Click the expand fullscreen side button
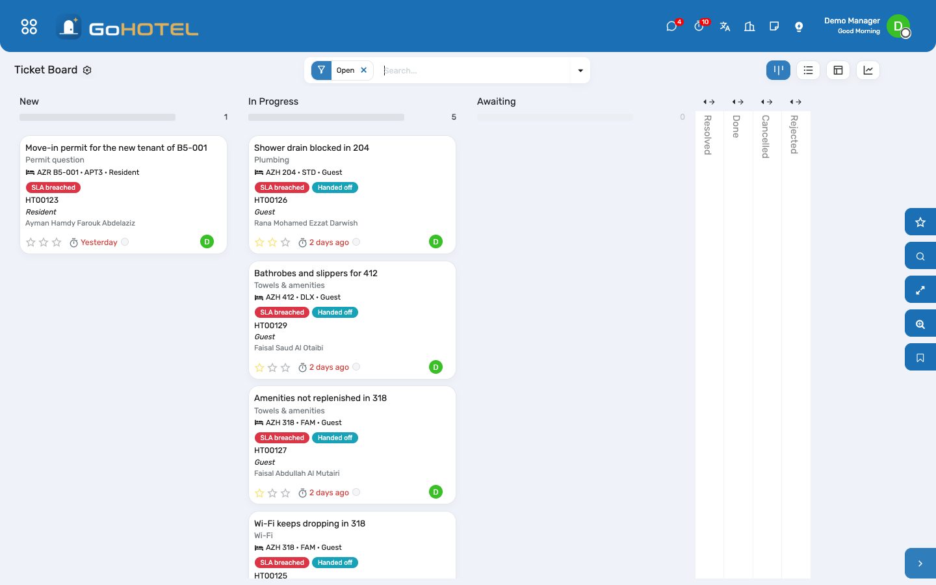936x585 pixels. (x=920, y=290)
